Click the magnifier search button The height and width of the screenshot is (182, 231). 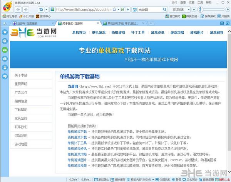(x=165, y=10)
